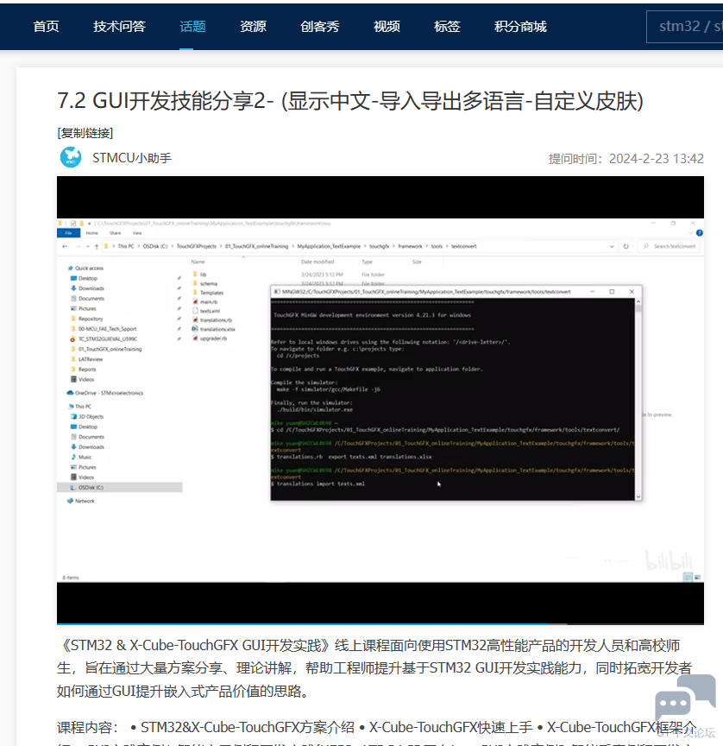Image resolution: width=723 pixels, height=746 pixels.
Task: Go to 首页 in the navigation bar
Action: (46, 26)
